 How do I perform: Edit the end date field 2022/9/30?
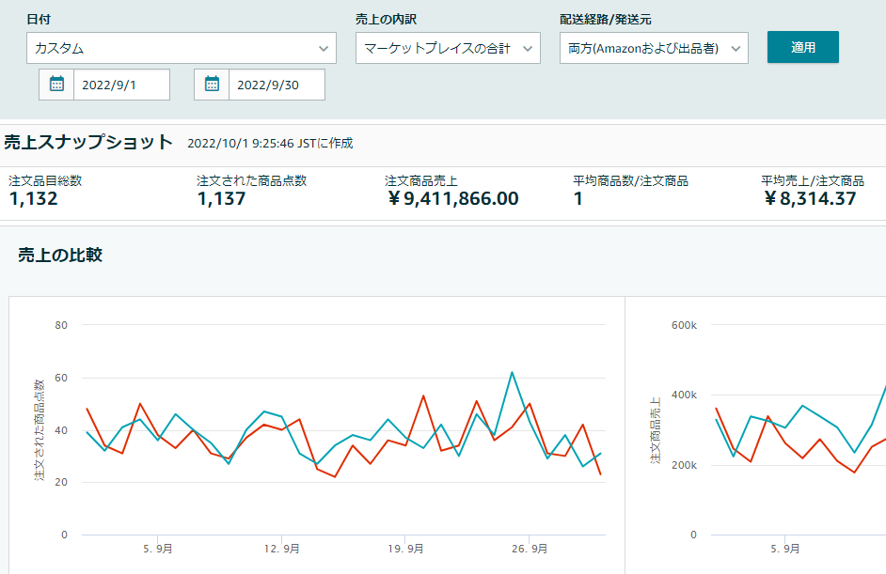[x=277, y=85]
